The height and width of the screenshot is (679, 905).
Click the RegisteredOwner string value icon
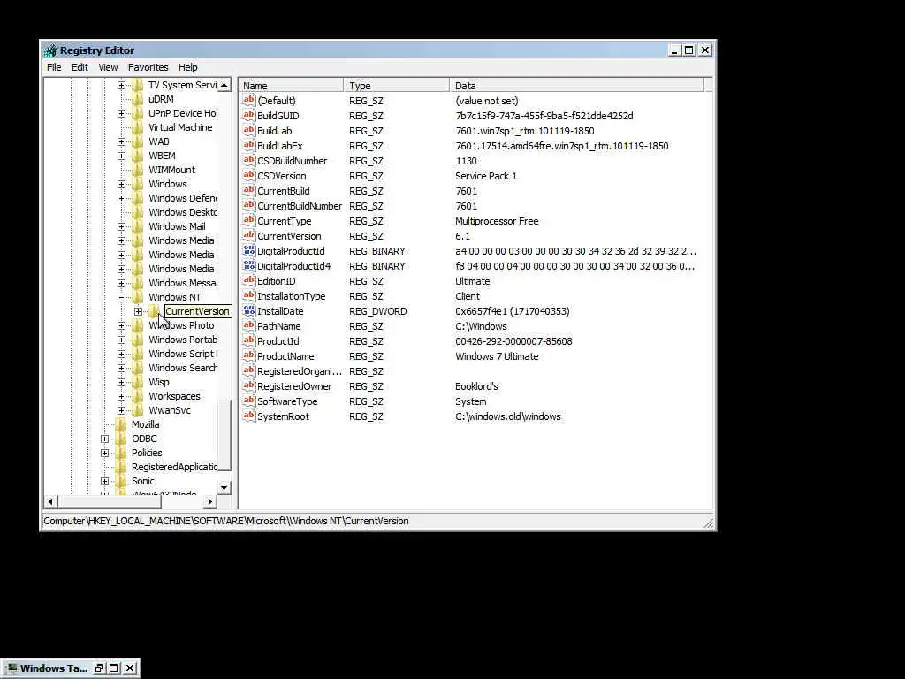[248, 385]
